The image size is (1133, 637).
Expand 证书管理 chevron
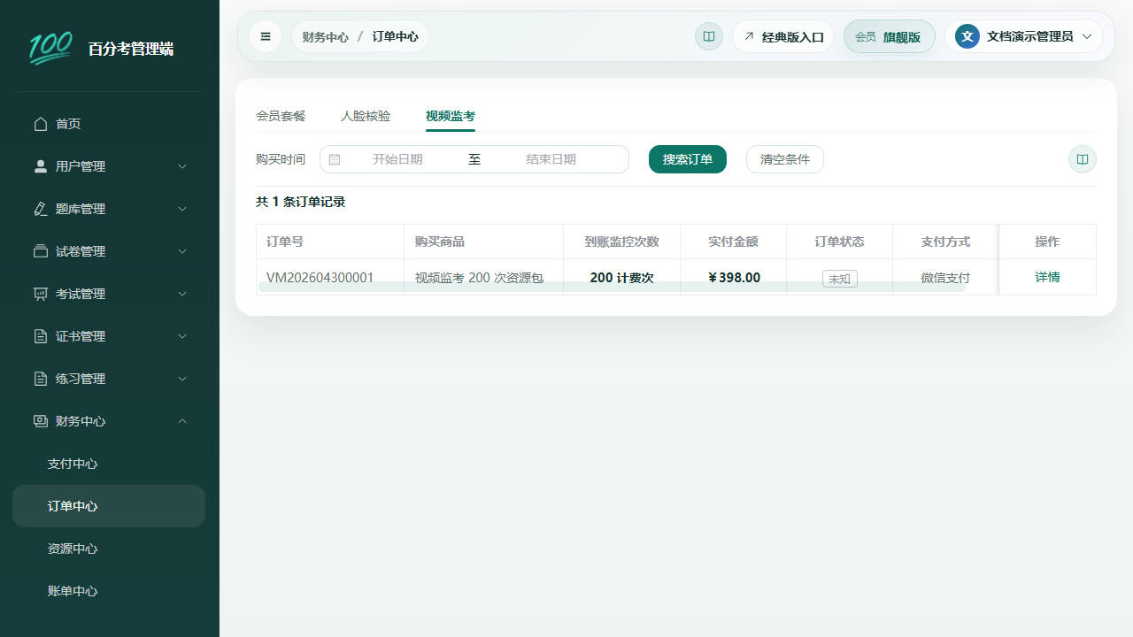[x=182, y=336]
